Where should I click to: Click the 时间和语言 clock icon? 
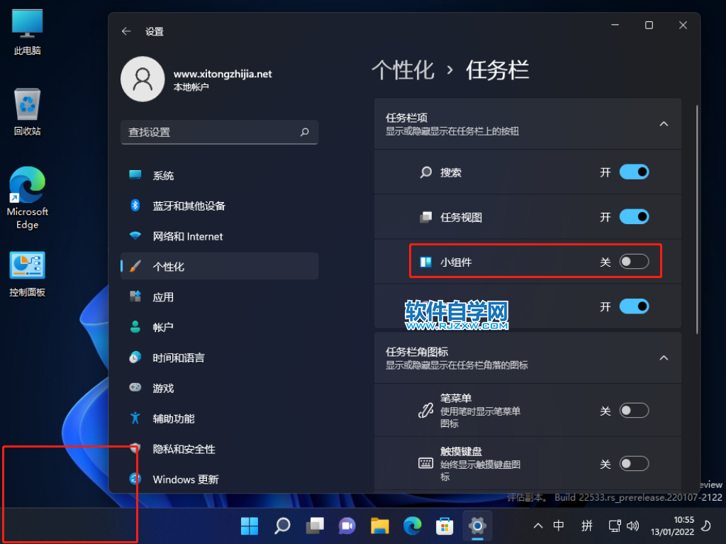pyautogui.click(x=135, y=357)
